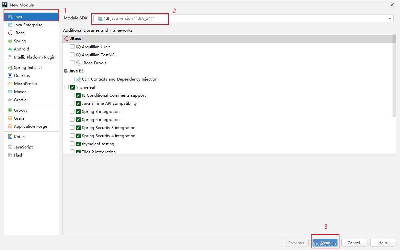Choose Spring Initializr generator
The width and height of the screenshot is (400, 250).
pyautogui.click(x=31, y=67)
